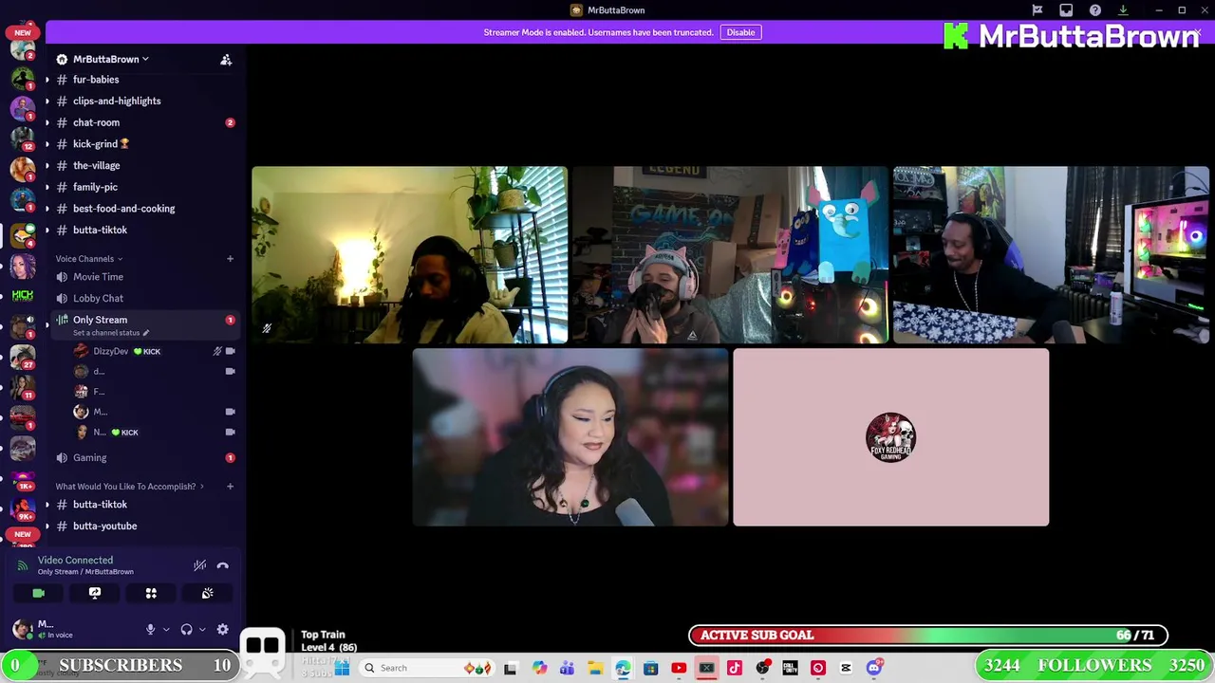
Task: Select the Only Stream voice channel
Action: click(x=100, y=320)
